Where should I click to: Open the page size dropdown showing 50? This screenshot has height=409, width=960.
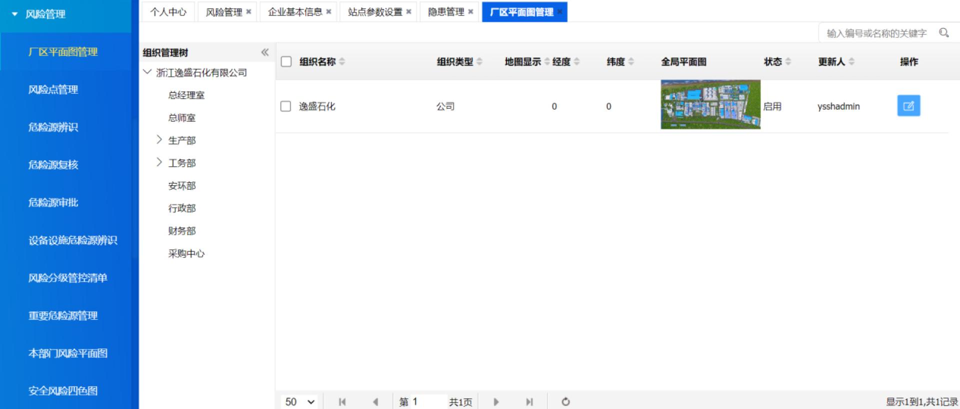pos(300,402)
